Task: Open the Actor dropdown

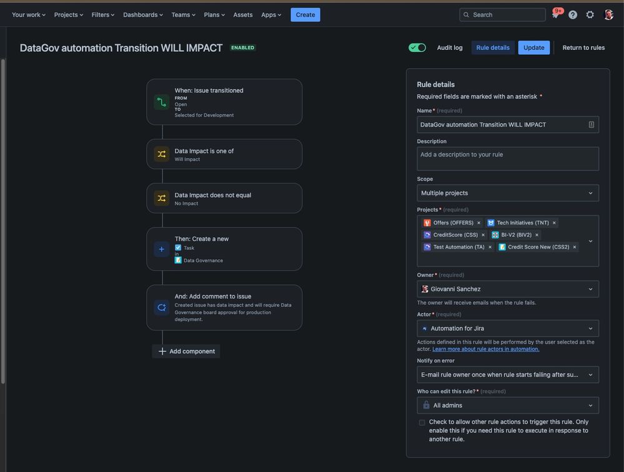Action: [x=508, y=329]
